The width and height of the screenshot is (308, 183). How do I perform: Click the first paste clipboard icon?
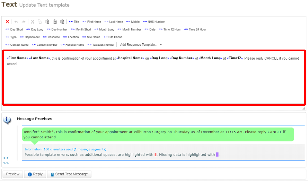point(47,22)
